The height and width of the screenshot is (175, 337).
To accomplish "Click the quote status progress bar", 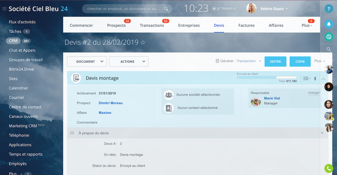I will [x=266, y=77].
